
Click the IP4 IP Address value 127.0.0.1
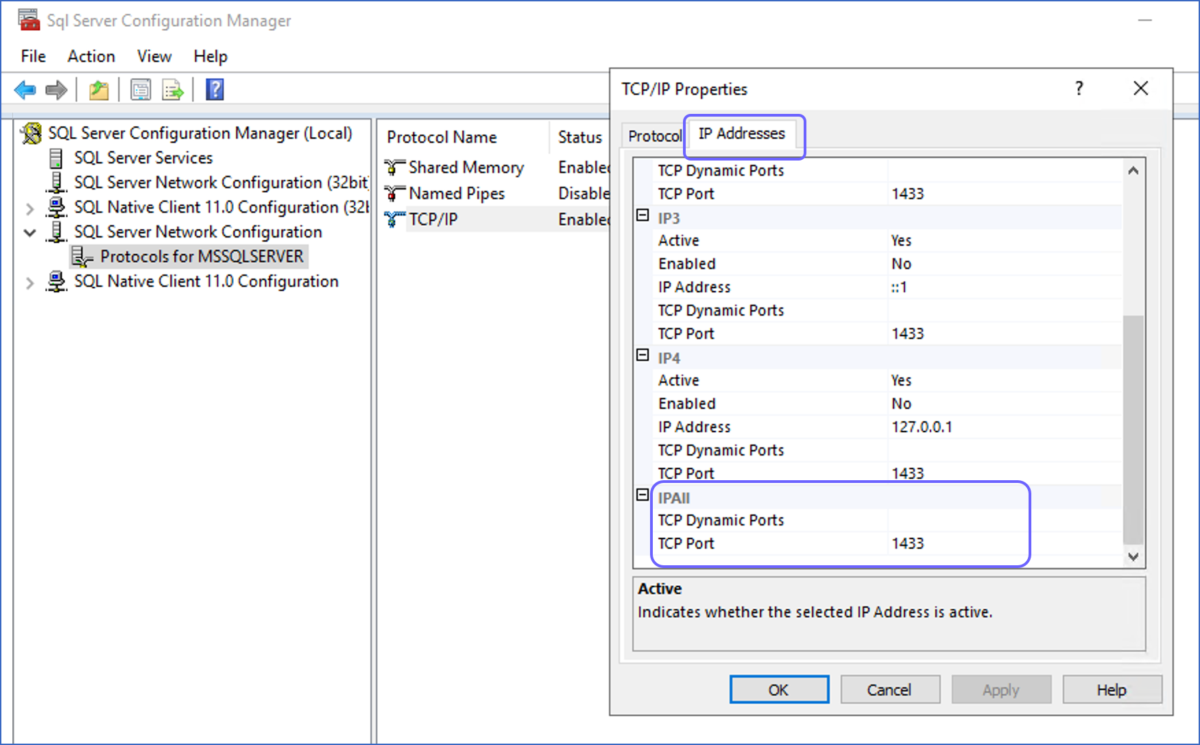922,427
